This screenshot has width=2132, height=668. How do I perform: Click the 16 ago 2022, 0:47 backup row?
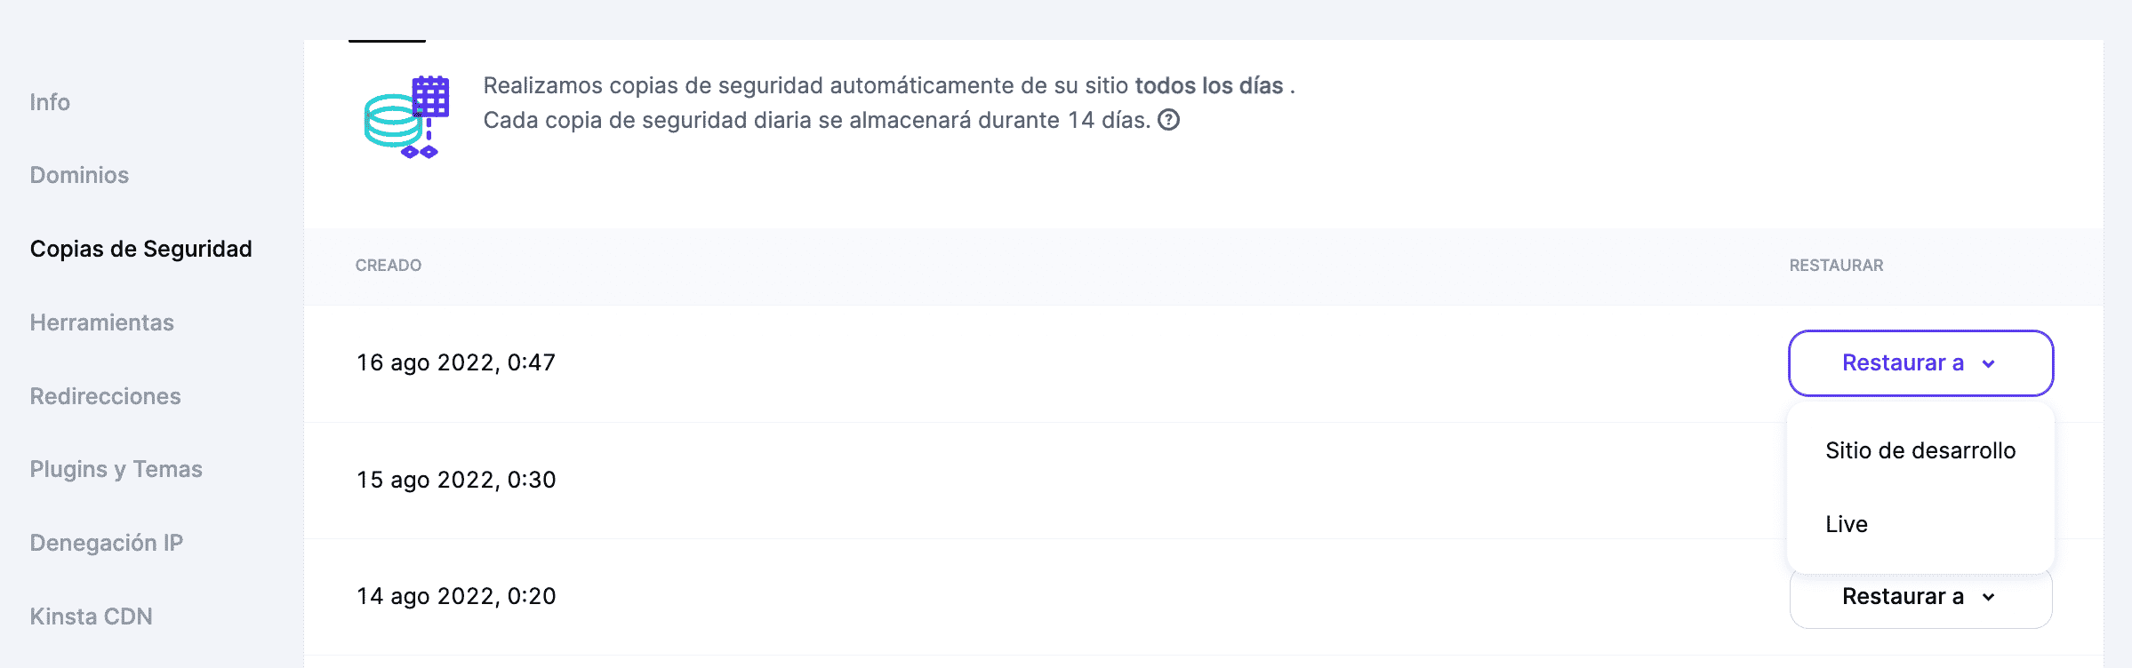pyautogui.click(x=456, y=362)
